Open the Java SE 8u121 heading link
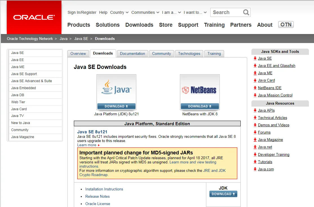314x207 pixels. 92,132
